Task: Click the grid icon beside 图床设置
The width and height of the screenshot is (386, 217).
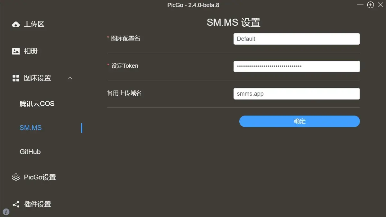Action: [x=16, y=78]
